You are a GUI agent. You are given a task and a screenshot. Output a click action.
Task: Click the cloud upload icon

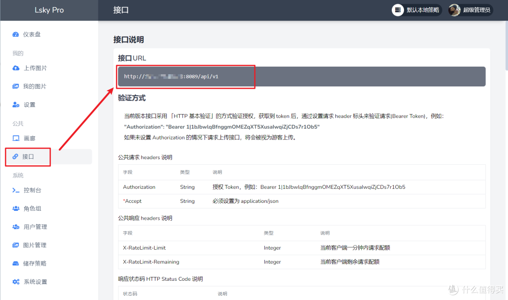click(x=16, y=68)
